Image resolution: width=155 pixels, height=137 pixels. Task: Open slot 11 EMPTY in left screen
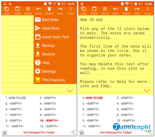(15, 126)
